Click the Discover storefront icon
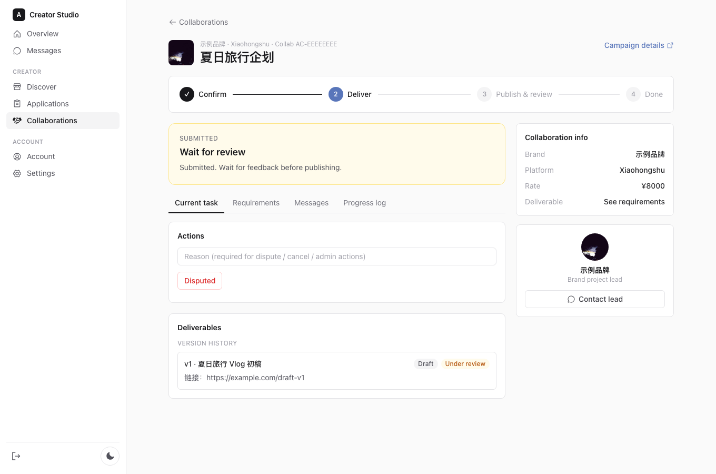The image size is (716, 474). 17,87
